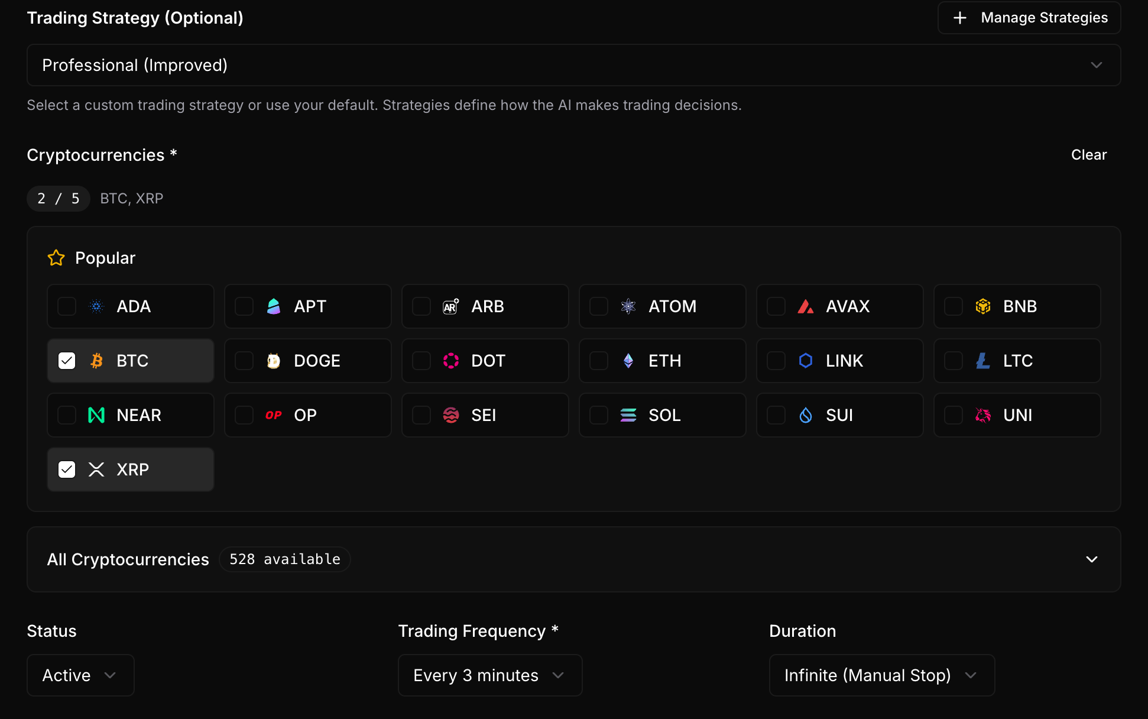The image size is (1148, 719).
Task: Click the Ethereum diamond icon beside ETH
Action: (x=628, y=361)
